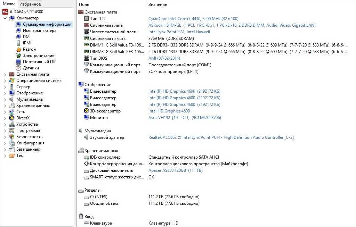
Task: Click the Портативный ПК laptop icon
Action: 18,62
